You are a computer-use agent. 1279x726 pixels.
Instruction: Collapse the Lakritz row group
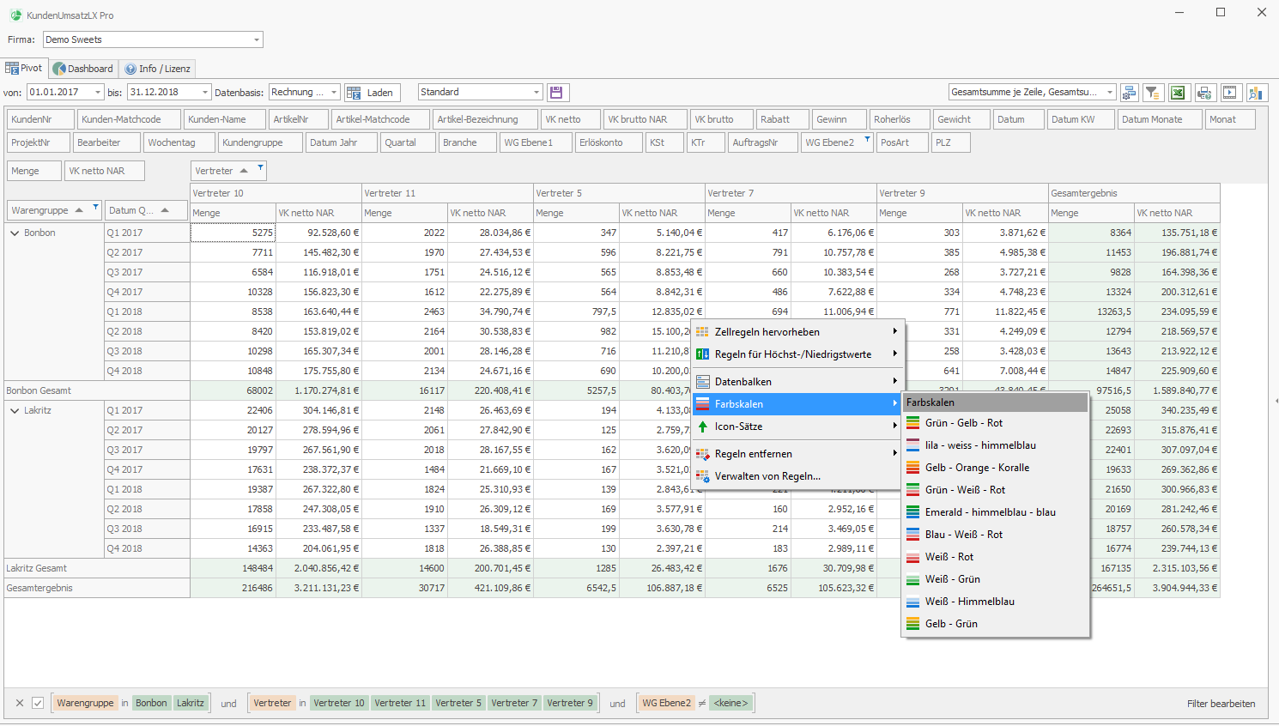[x=15, y=410]
